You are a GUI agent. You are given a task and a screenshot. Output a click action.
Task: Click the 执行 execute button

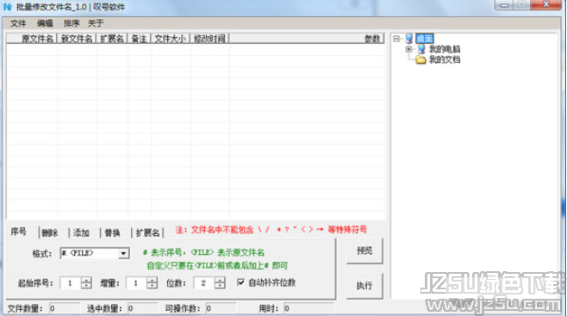(364, 286)
